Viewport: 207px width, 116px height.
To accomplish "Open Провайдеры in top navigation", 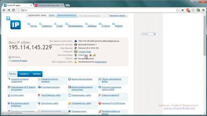I will 75,26.
